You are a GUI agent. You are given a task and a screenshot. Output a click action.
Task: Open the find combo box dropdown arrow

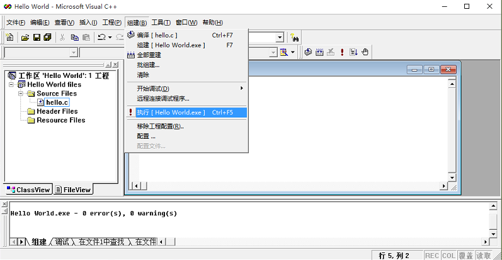(x=280, y=38)
